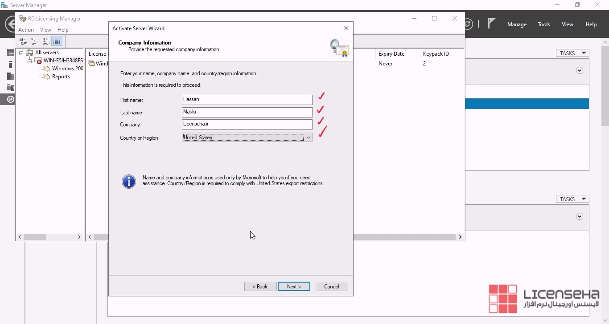
Task: Switch to small icons view in toolbar
Action: tap(34, 41)
